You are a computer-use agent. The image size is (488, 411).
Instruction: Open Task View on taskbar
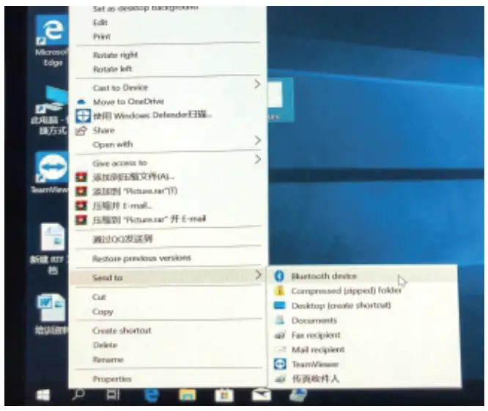click(x=113, y=394)
